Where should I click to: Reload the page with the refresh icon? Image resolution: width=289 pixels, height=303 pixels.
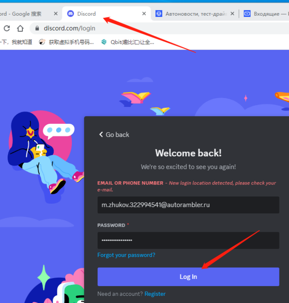(x=7, y=29)
